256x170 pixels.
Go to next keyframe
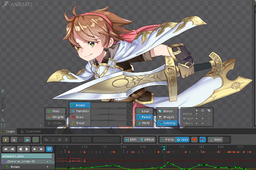coord(35,149)
